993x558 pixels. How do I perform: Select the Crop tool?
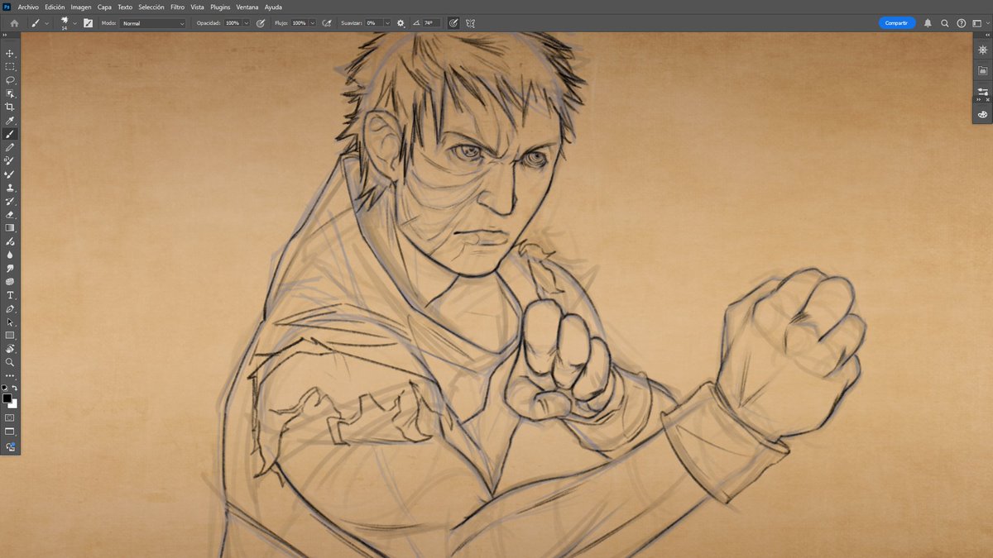click(10, 107)
